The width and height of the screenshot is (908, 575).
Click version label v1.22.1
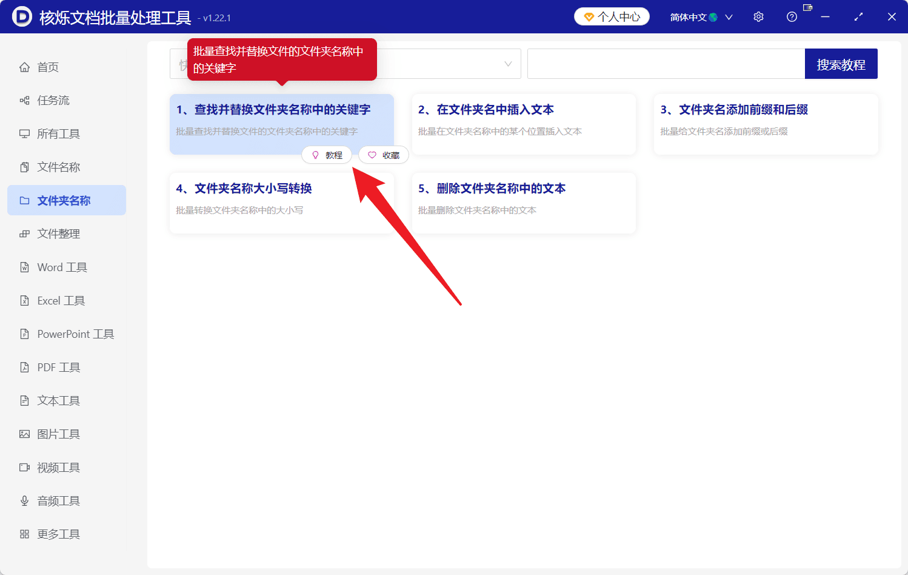pyautogui.click(x=217, y=18)
